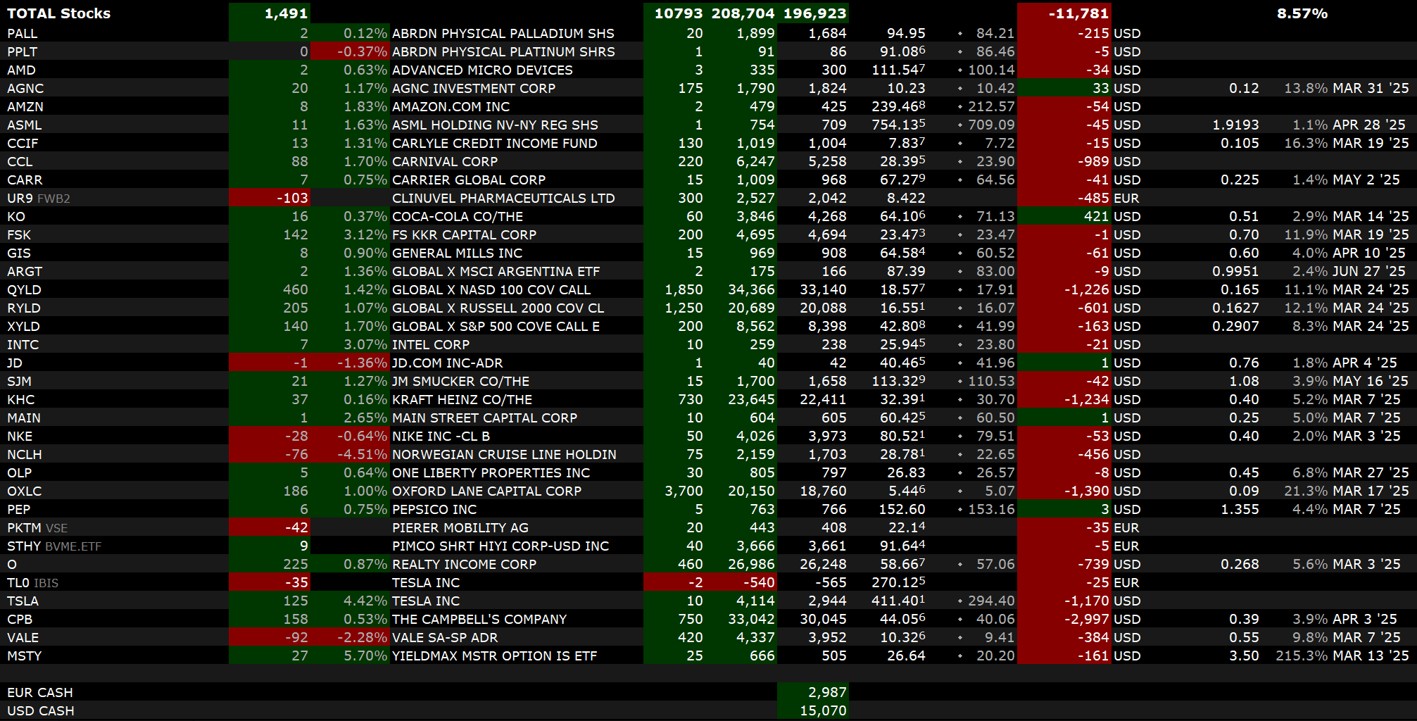
Task: Select TL0 negative cost -540
Action: [759, 582]
